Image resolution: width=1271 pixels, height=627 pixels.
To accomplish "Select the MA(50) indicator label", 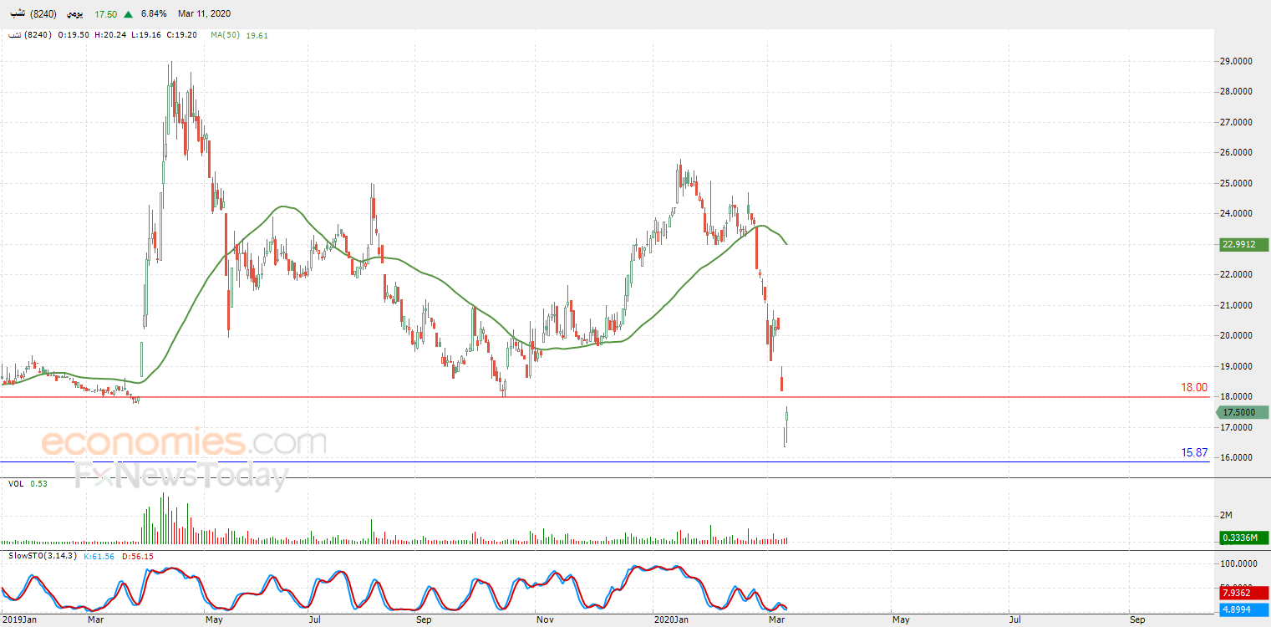I will coord(226,35).
